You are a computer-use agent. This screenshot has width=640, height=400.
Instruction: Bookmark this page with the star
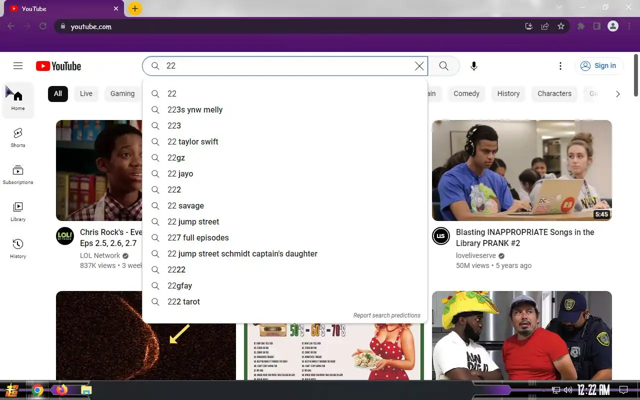pyautogui.click(x=561, y=26)
